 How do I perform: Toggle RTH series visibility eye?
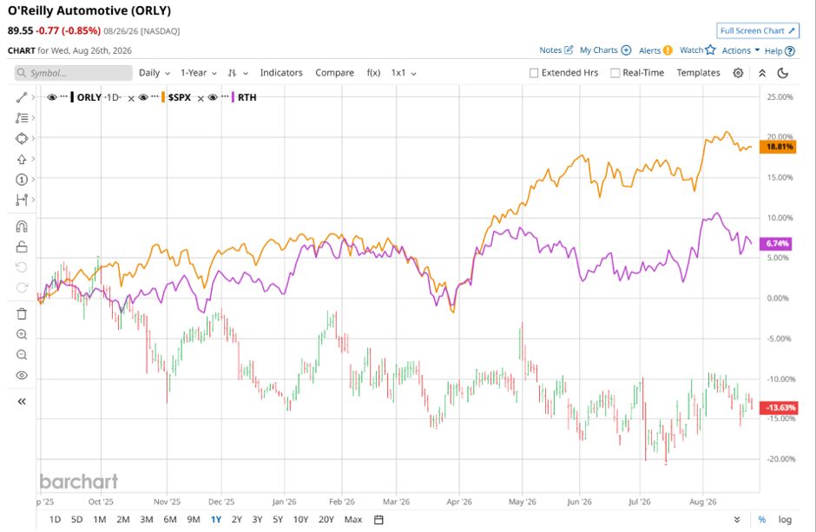(x=213, y=97)
